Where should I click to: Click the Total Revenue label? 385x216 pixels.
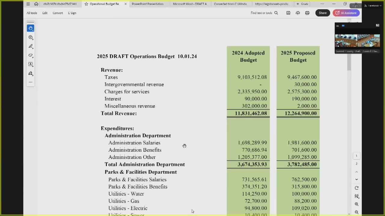(119, 113)
